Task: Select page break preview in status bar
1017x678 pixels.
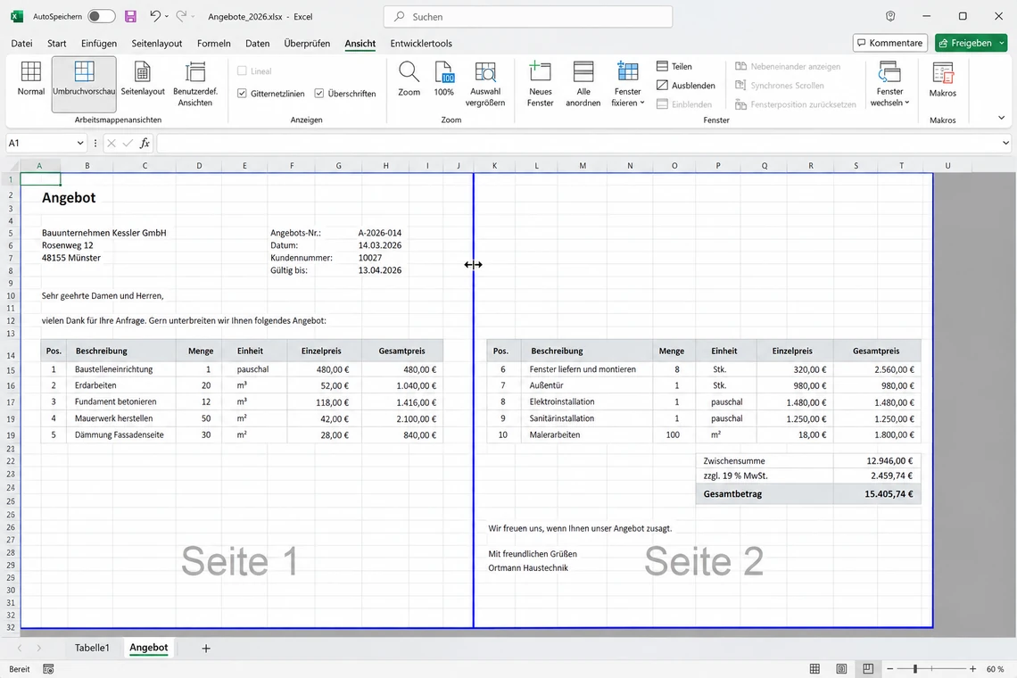Action: pos(868,669)
